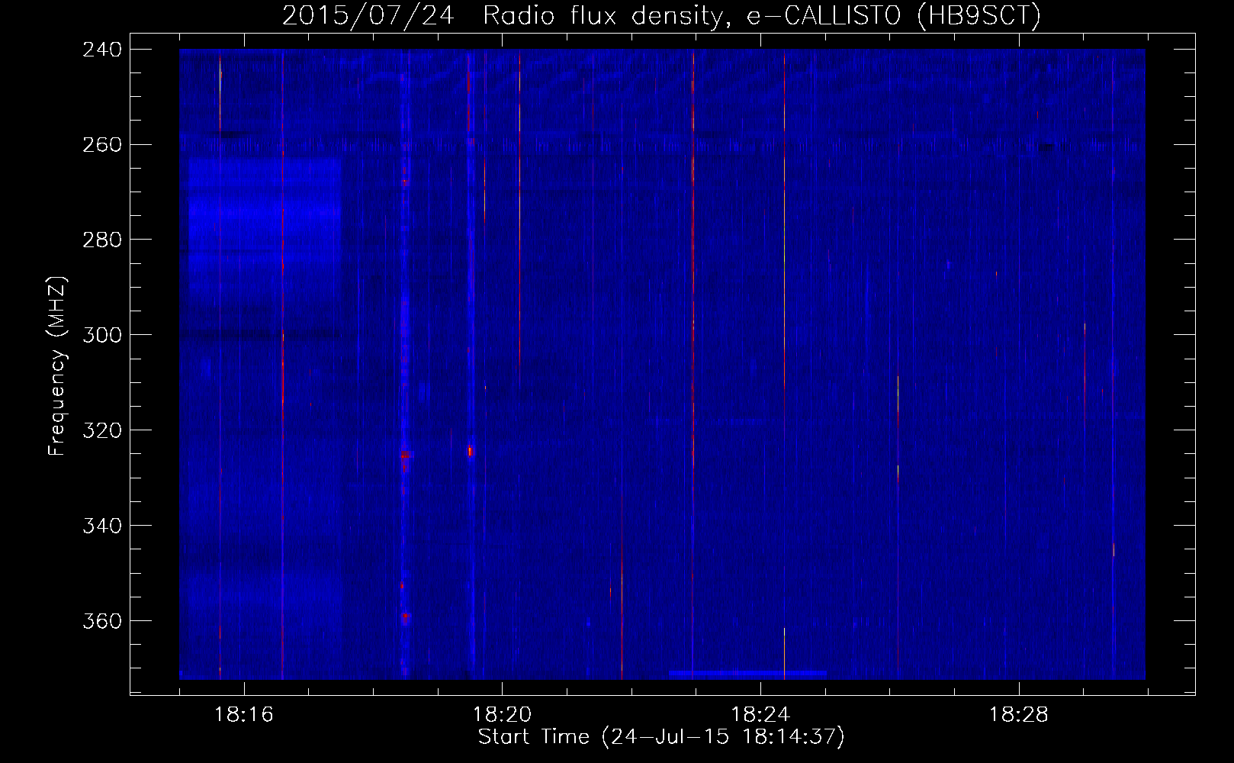
Task: Click the 18:16 time tick label
Action: point(243,715)
